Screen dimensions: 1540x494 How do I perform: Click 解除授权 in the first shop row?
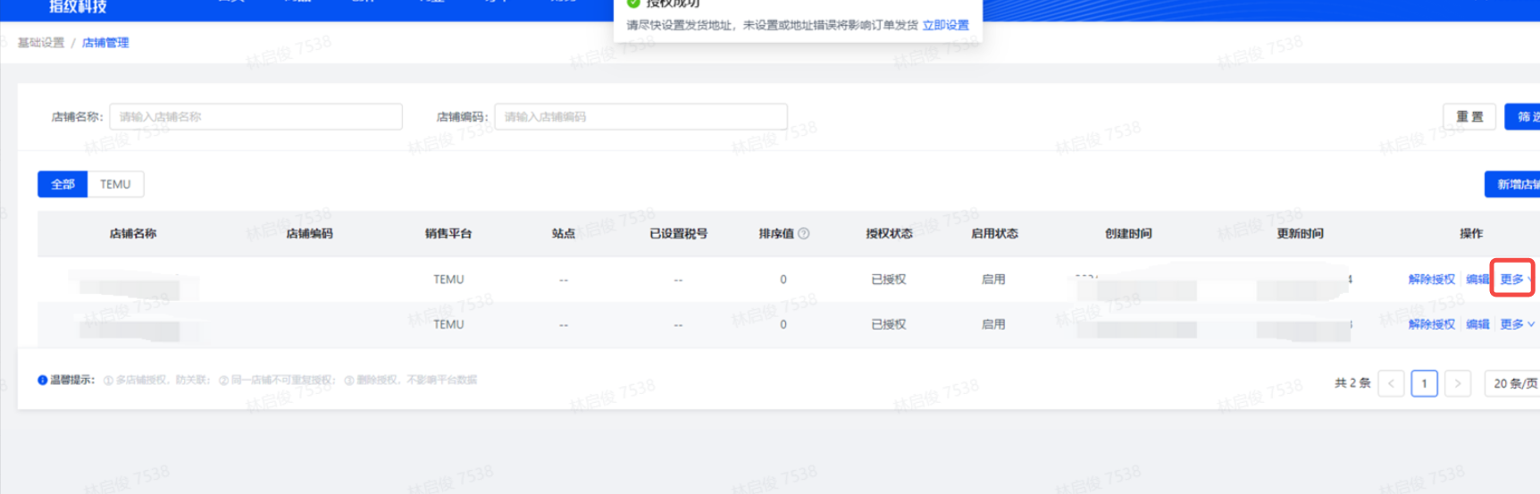(1432, 279)
